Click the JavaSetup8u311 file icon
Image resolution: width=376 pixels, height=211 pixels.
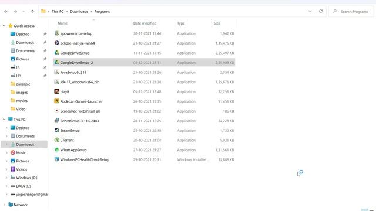click(56, 72)
